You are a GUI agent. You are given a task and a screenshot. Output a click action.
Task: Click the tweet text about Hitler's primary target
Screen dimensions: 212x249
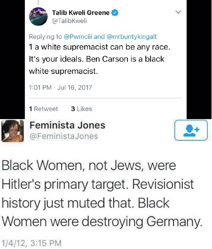[x=102, y=193]
